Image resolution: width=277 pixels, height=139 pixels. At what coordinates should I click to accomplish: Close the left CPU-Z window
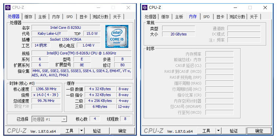click(128, 8)
